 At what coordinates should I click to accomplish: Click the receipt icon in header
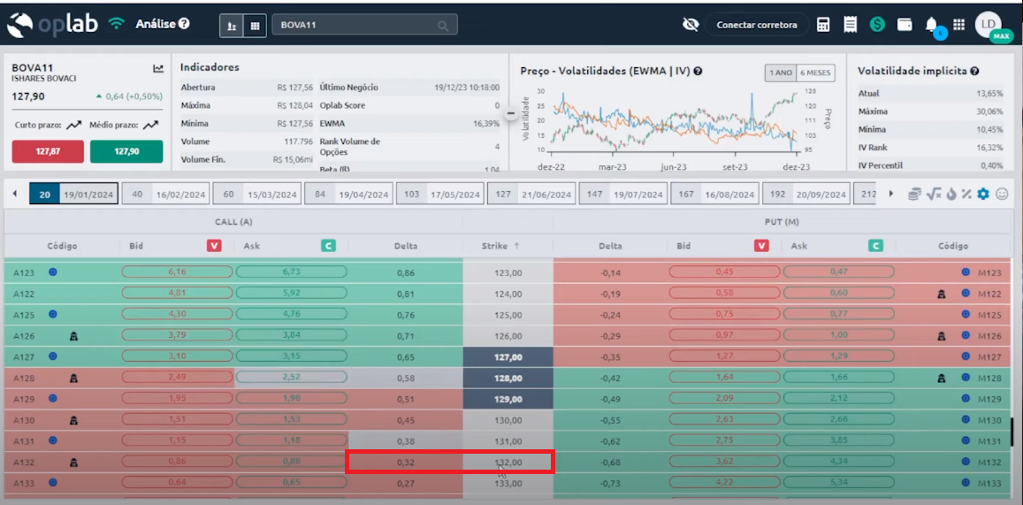pyautogui.click(x=851, y=25)
